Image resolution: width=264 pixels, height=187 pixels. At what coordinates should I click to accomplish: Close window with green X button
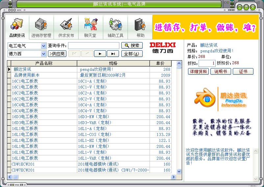point(253,7)
